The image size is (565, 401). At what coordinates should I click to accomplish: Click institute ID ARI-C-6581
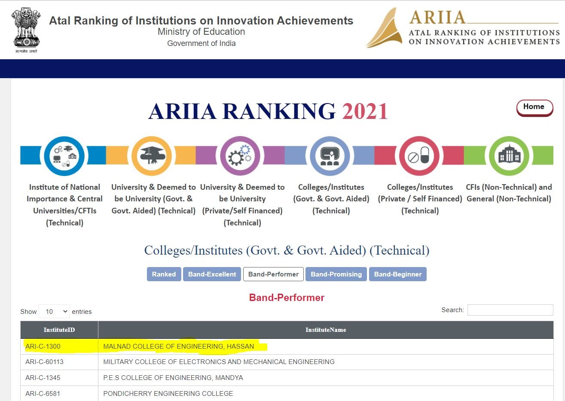[x=43, y=393]
